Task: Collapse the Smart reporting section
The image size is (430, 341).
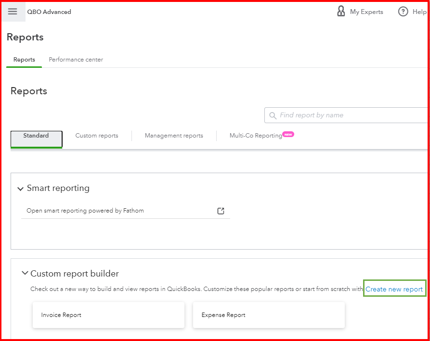Action: (20, 189)
